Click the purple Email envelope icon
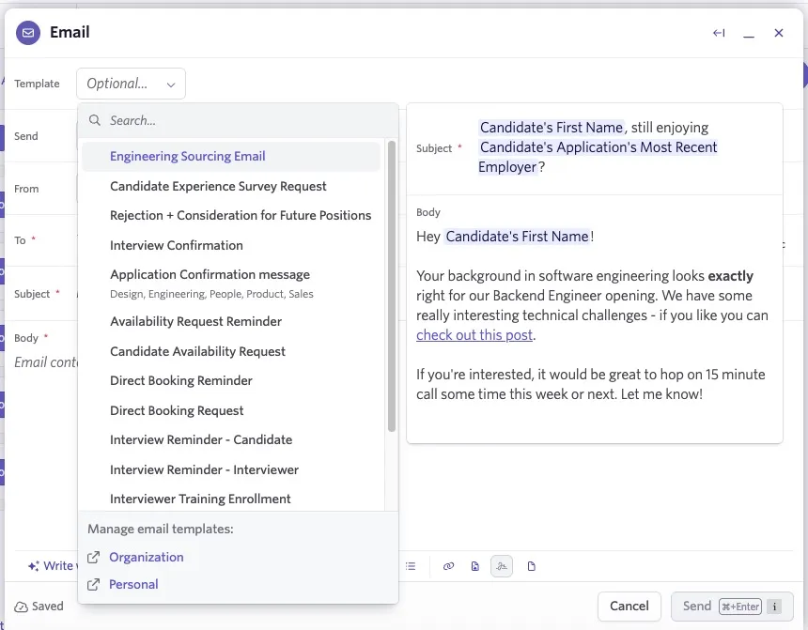Viewport: 808px width, 630px height. coord(28,33)
